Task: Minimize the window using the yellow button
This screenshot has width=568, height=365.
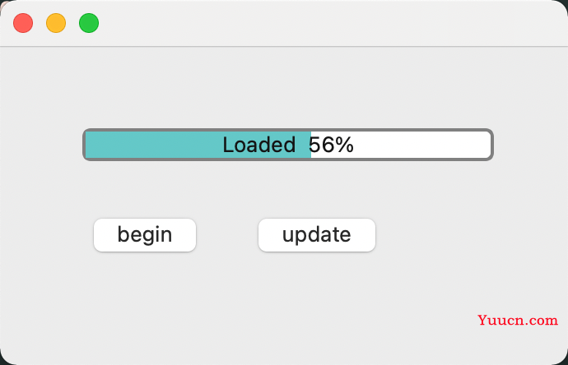Action: tap(56, 23)
